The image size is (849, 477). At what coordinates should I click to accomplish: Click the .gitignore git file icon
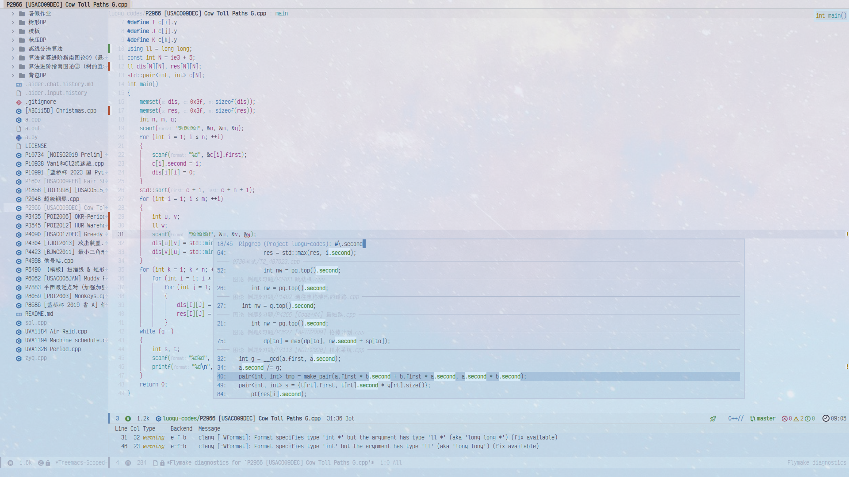(19, 102)
